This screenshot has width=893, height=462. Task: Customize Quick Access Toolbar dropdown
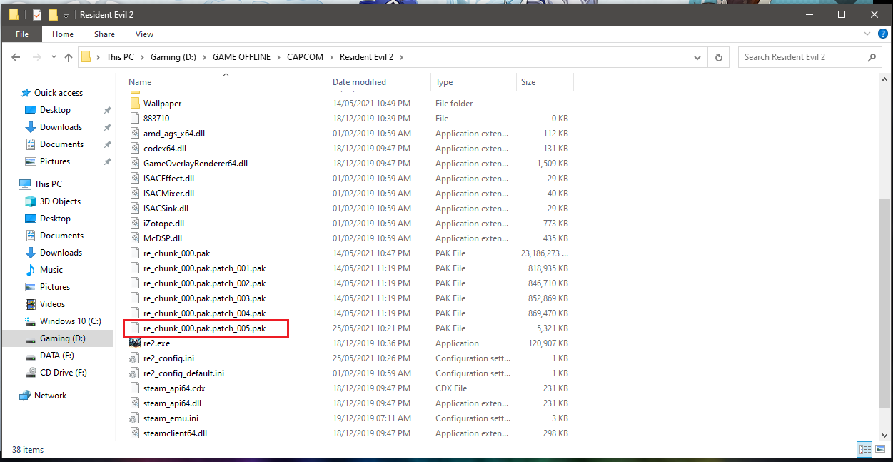click(x=66, y=15)
